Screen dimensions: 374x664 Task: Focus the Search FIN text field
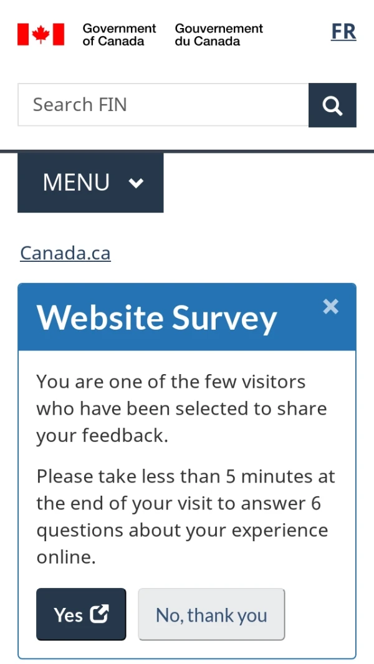point(163,105)
